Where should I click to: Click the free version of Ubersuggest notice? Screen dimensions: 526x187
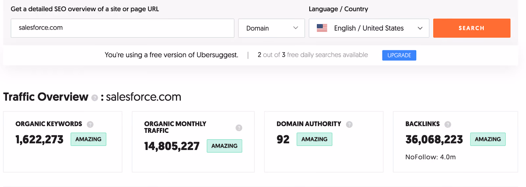coord(171,55)
